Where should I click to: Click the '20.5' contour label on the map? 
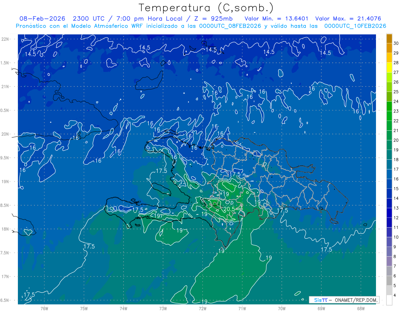click(229, 209)
